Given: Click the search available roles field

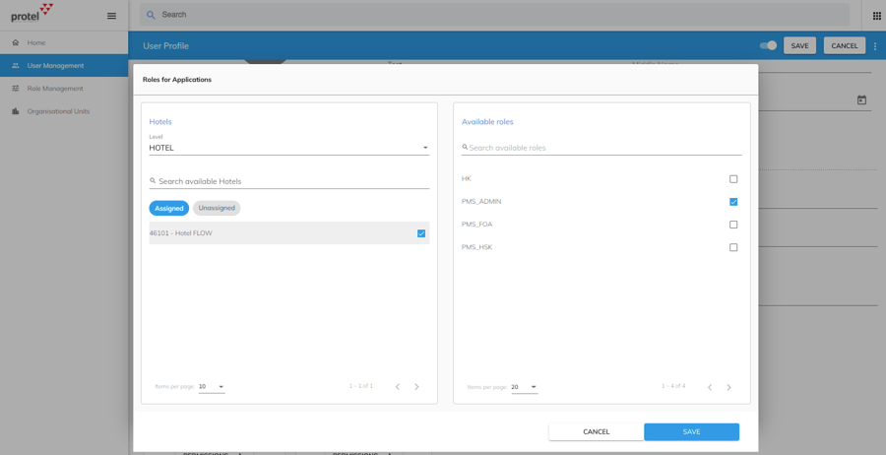Looking at the screenshot, I should tap(602, 148).
